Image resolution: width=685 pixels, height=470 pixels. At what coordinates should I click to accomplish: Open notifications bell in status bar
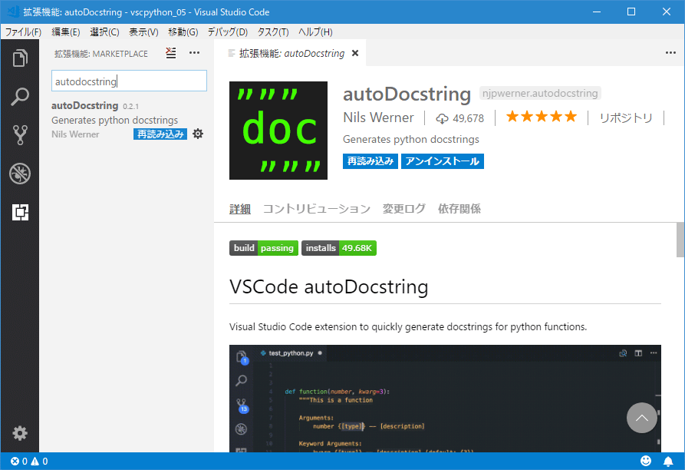pos(668,462)
